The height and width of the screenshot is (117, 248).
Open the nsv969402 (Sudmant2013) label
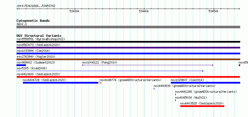click(x=36, y=62)
